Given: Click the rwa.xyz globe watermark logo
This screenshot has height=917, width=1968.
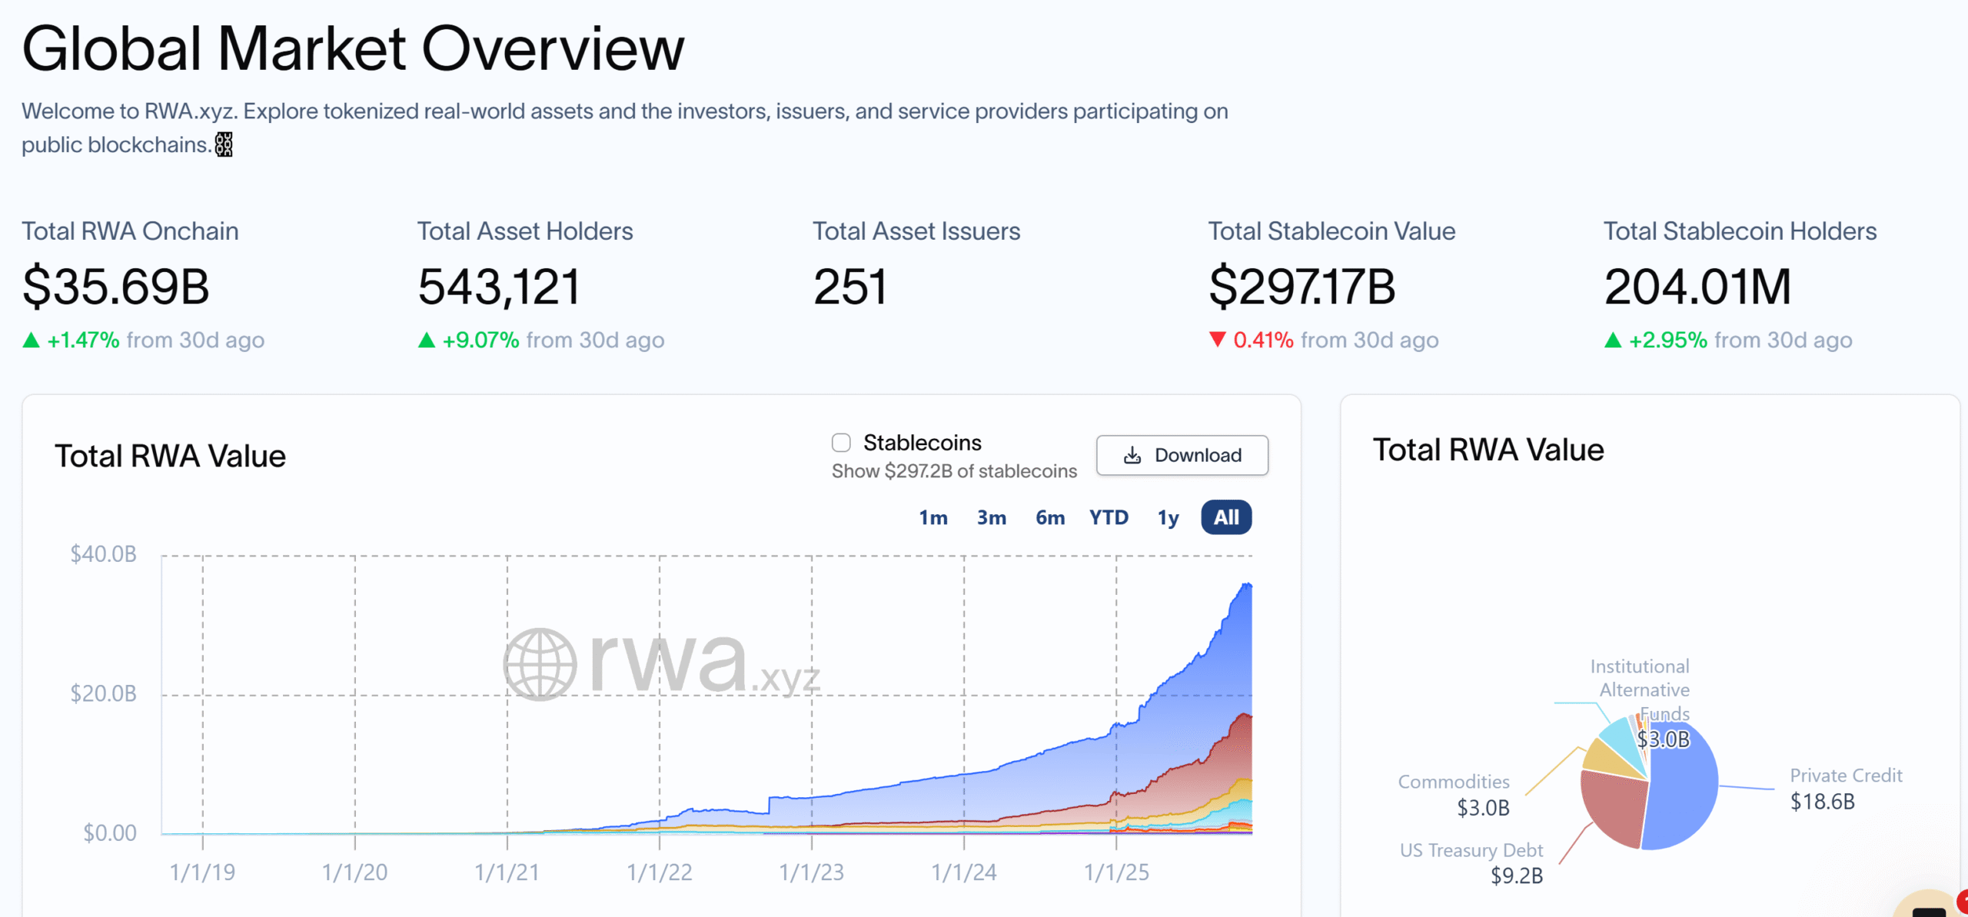Looking at the screenshot, I should 540,664.
